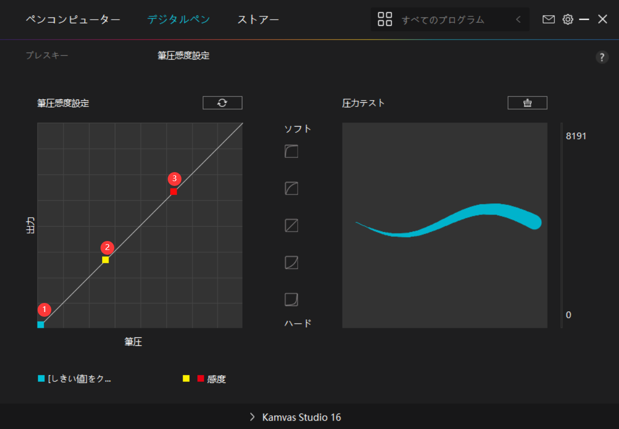Open the プレスキー sub-tab
Screen dimensions: 619x429
47,55
